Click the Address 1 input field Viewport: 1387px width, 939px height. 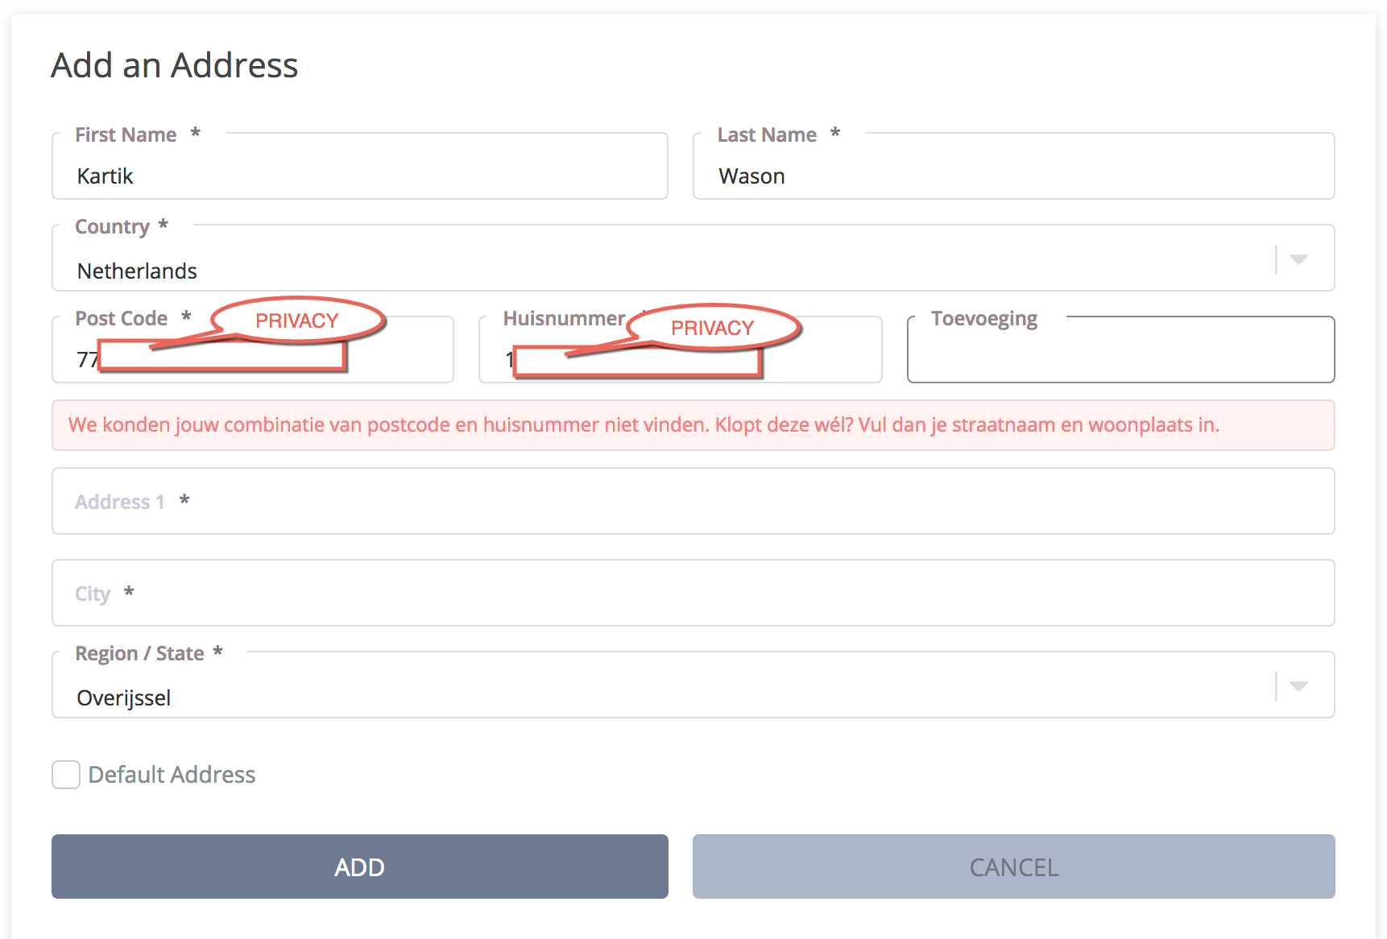693,501
